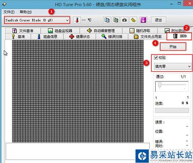193x163 pixels.
Task: Click the thermometer temperature icon
Action: tap(77, 20)
